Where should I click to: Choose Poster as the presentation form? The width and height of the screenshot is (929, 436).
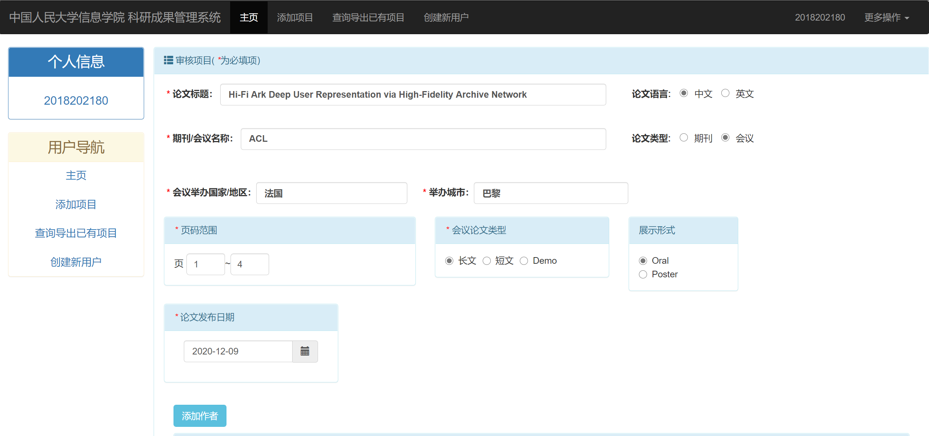pos(643,274)
